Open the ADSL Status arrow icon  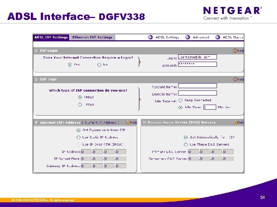(218, 37)
